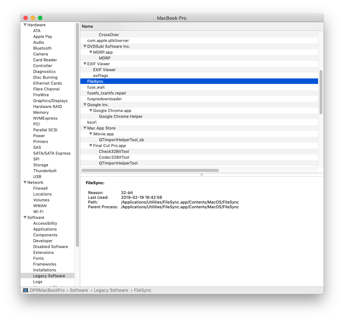Screen dimensions: 344x321
Task: Close the MacBook Pro window
Action: pos(26,18)
